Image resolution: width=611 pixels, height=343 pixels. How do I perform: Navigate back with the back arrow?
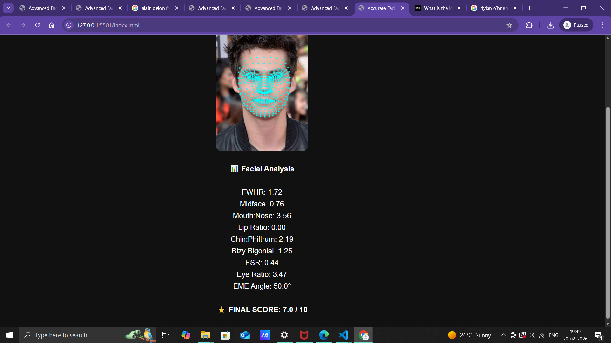[9, 25]
